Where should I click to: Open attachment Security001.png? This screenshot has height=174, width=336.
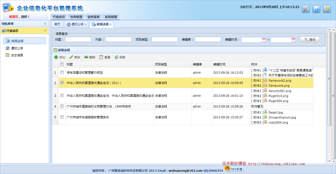coord(280,91)
